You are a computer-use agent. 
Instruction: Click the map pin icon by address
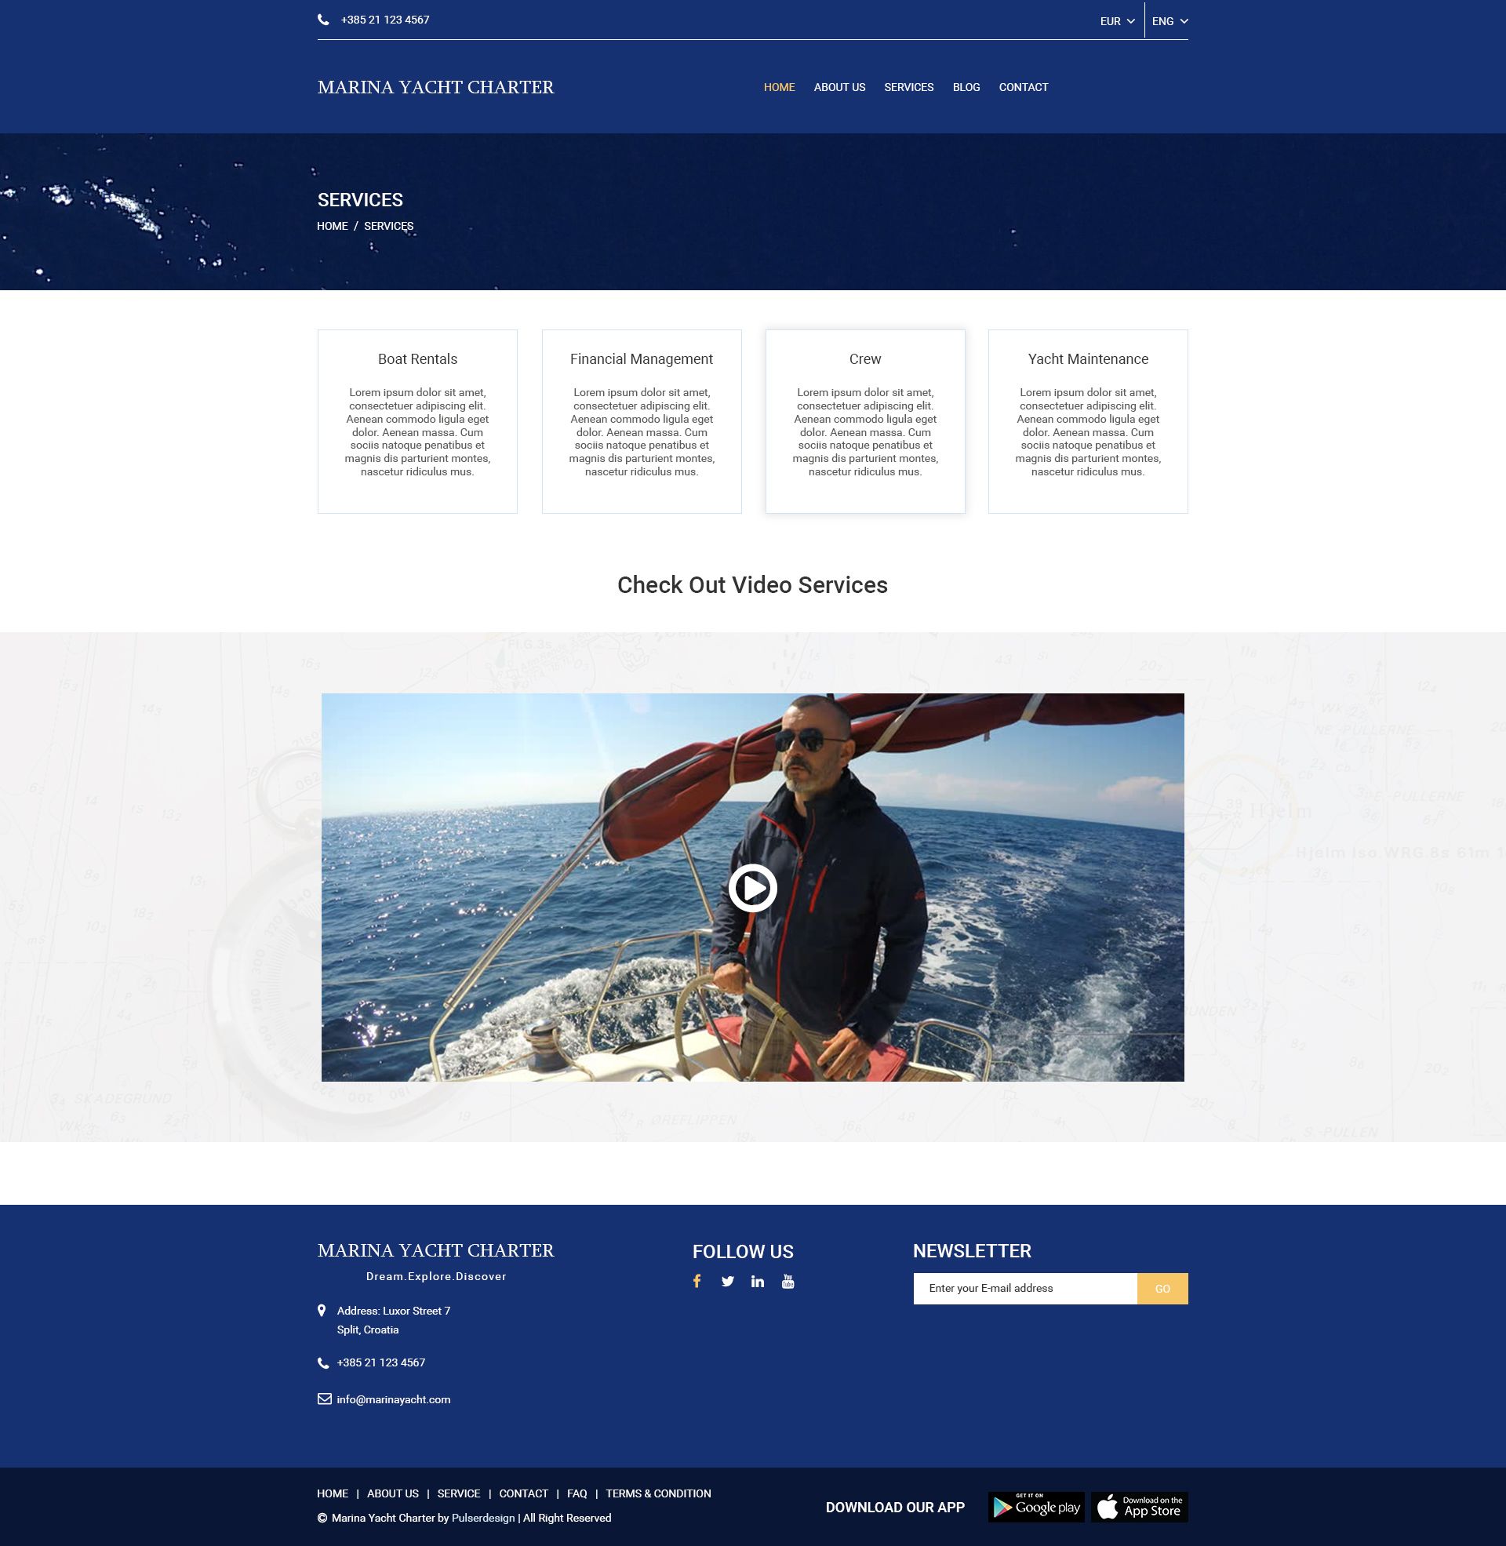(321, 1311)
